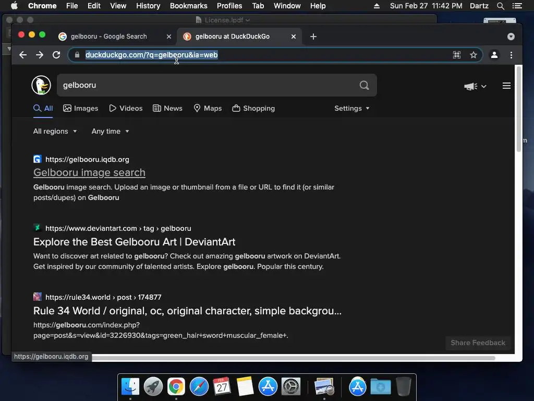Open the Settings dropdown
The image size is (534, 401).
[352, 108]
